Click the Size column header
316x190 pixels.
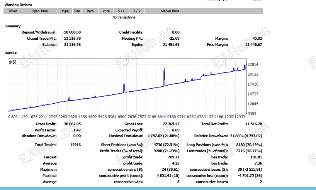(x=77, y=11)
